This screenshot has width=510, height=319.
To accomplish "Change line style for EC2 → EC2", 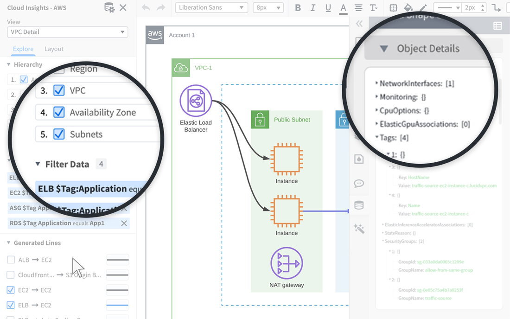I will click(118, 290).
